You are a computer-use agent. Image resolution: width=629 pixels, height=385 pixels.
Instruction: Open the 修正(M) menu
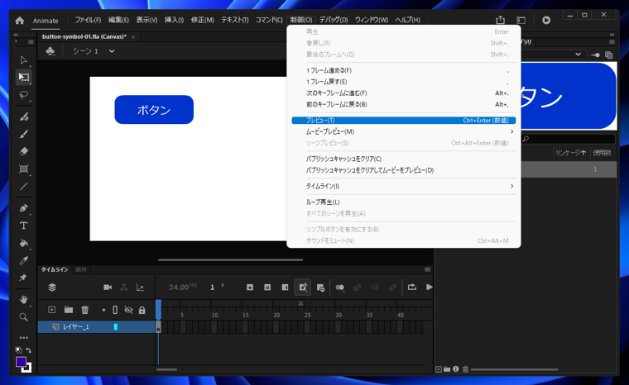click(202, 20)
